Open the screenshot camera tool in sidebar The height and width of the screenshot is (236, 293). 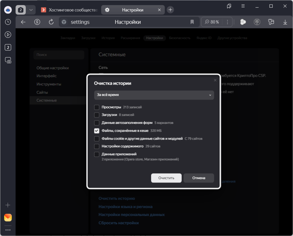click(x=8, y=60)
